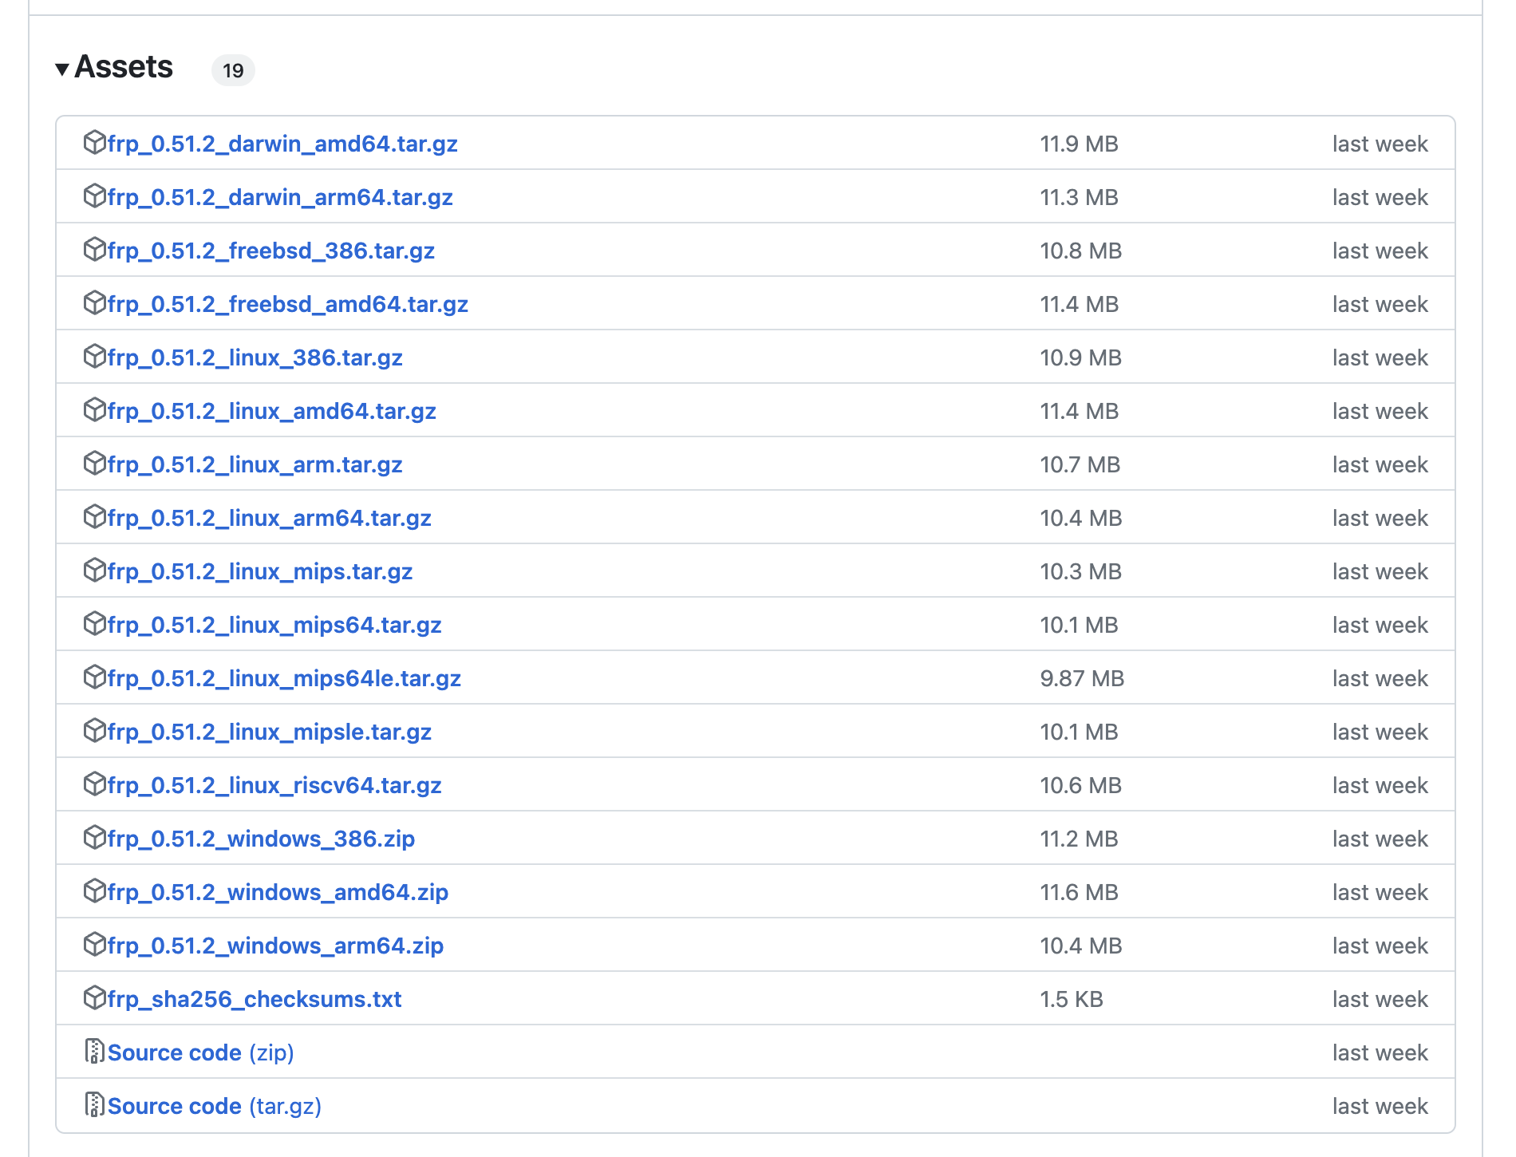Click zip file icon beside Source code (zip)

click(x=95, y=1051)
